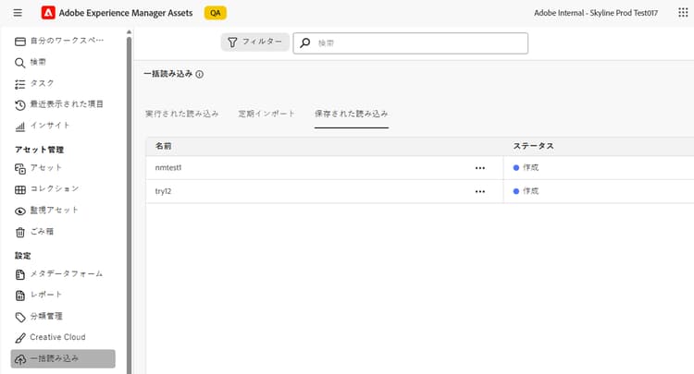Screen dimensions: 694x374
Task: Open the hamburger navigation menu
Action: (18, 13)
